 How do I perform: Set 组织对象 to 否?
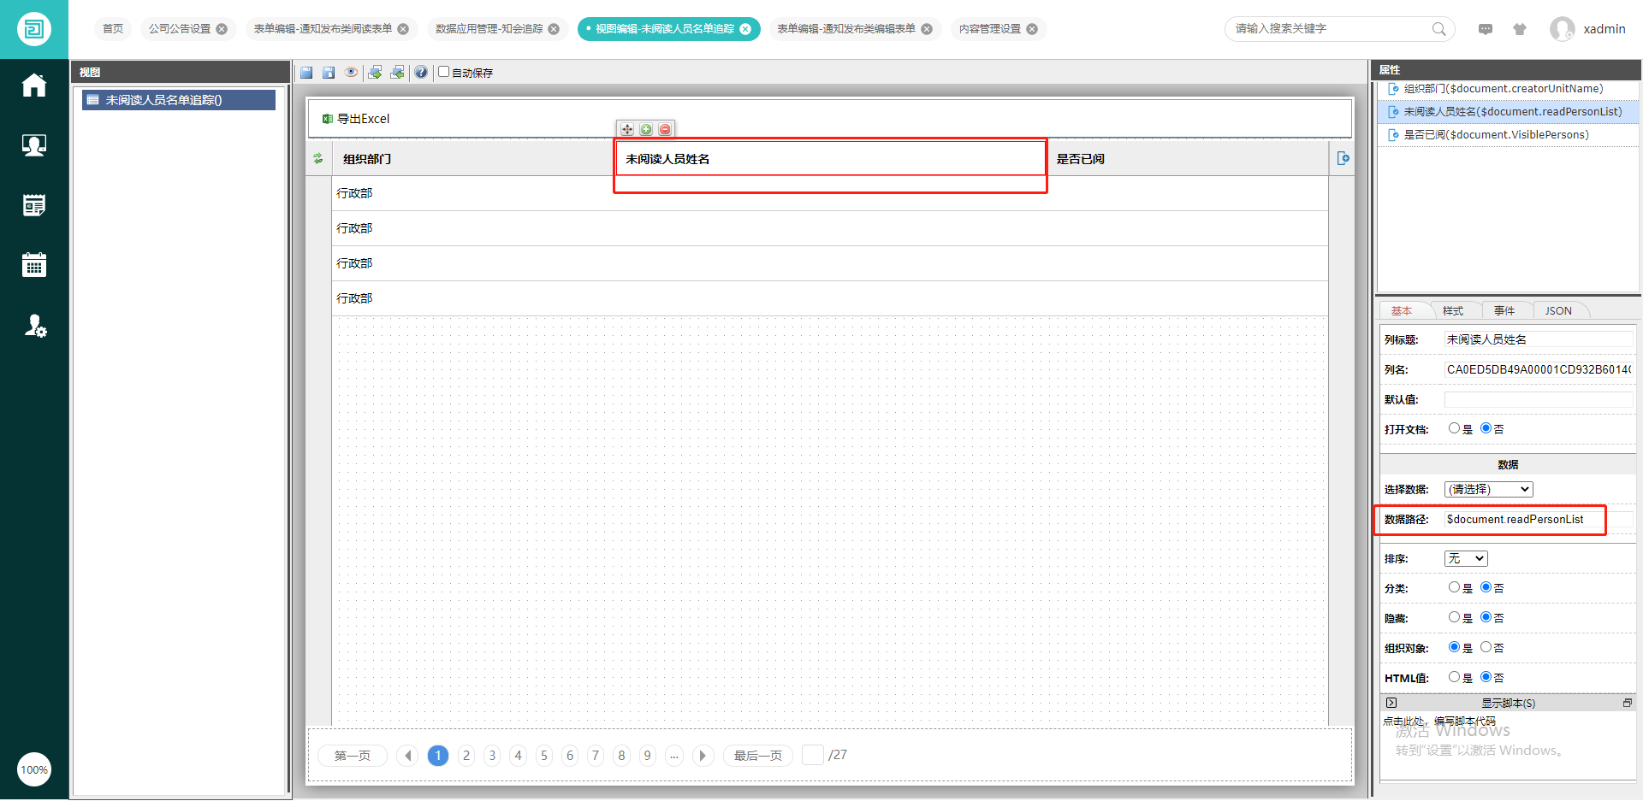pyautogui.click(x=1486, y=647)
